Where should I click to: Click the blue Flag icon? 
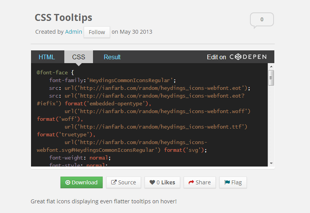point(227,182)
